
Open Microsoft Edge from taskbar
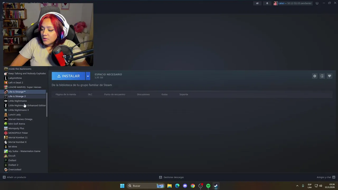pyautogui.click(x=177, y=186)
